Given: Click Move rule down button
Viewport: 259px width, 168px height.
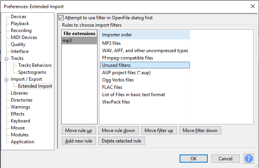Looking at the screenshot, I should tap(118, 131).
